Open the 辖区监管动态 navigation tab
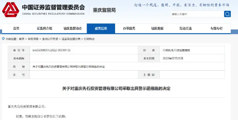The width and height of the screenshot is (238, 120). pos(73,28)
